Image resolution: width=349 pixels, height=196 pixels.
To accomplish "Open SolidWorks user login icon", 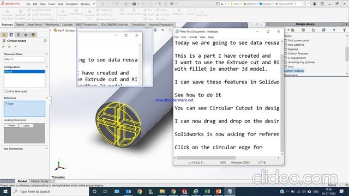I will 315,4.
